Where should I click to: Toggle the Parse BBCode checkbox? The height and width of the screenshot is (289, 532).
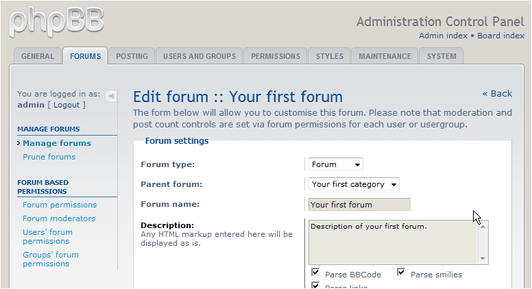point(316,272)
